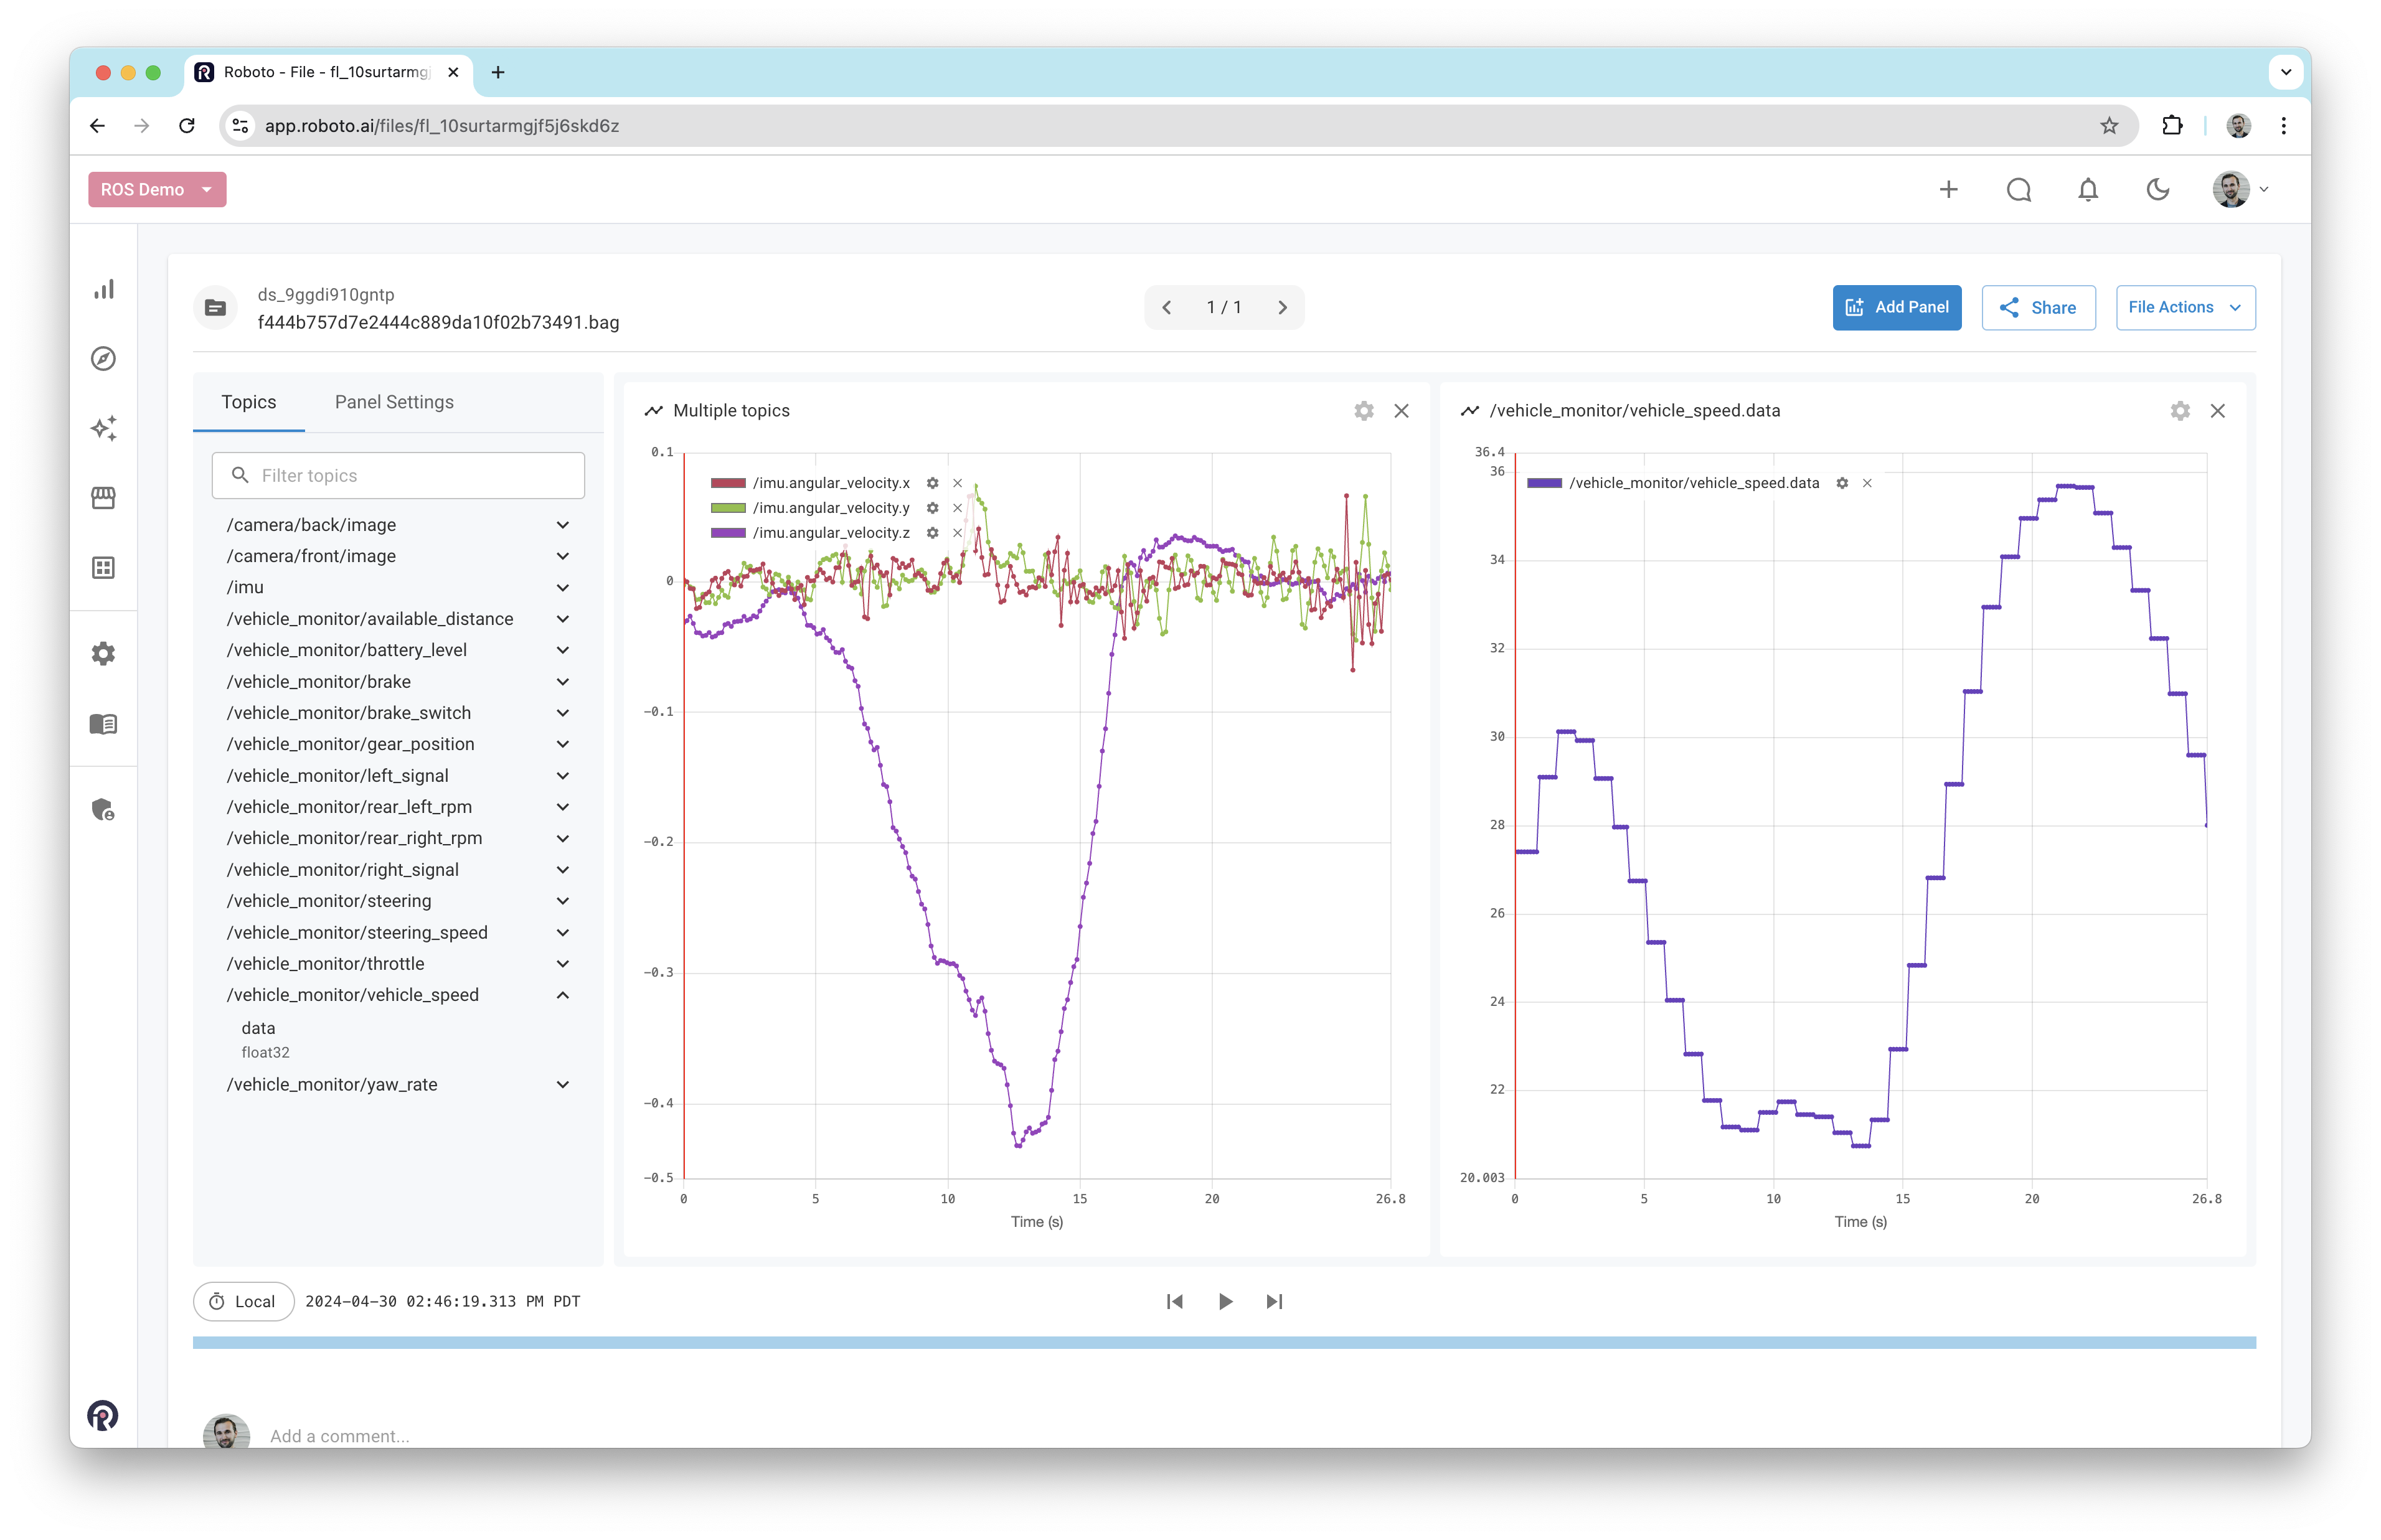Switch to the Panel Settings tab
The image size is (2381, 1540).
394,402
